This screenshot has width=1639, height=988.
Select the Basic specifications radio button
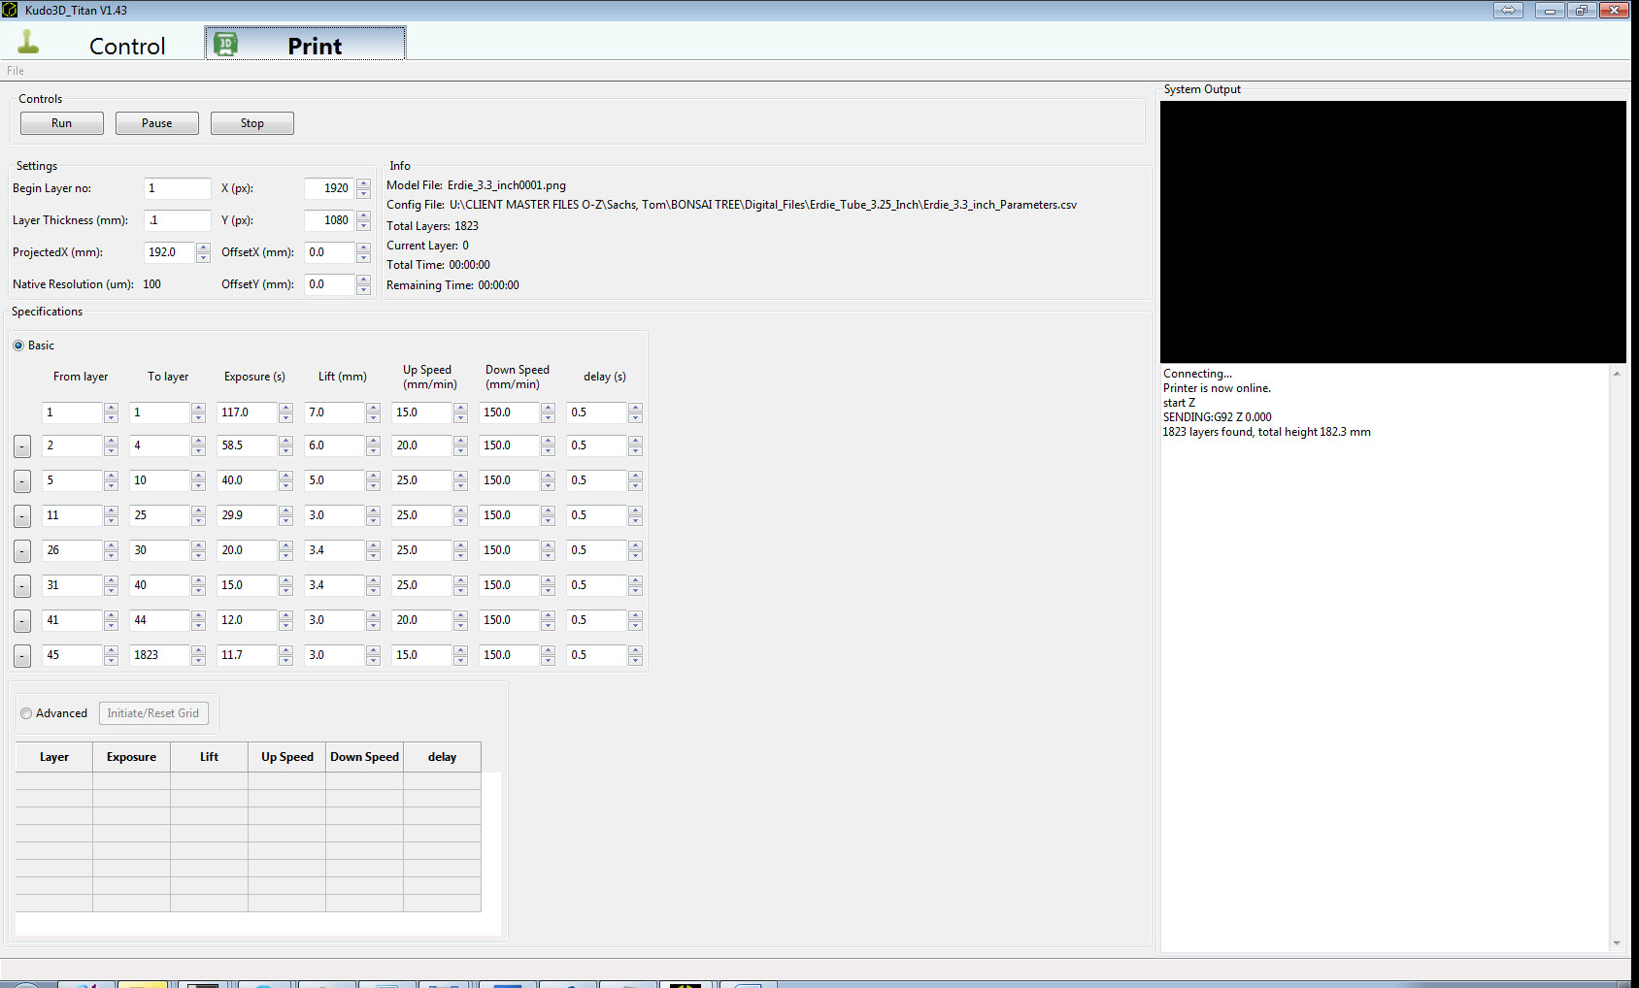coord(18,346)
